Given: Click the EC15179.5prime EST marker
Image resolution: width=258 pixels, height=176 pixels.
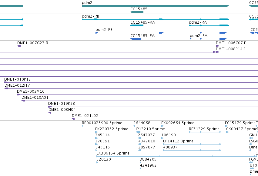Looking at the screenshot, I should tap(226, 126).
